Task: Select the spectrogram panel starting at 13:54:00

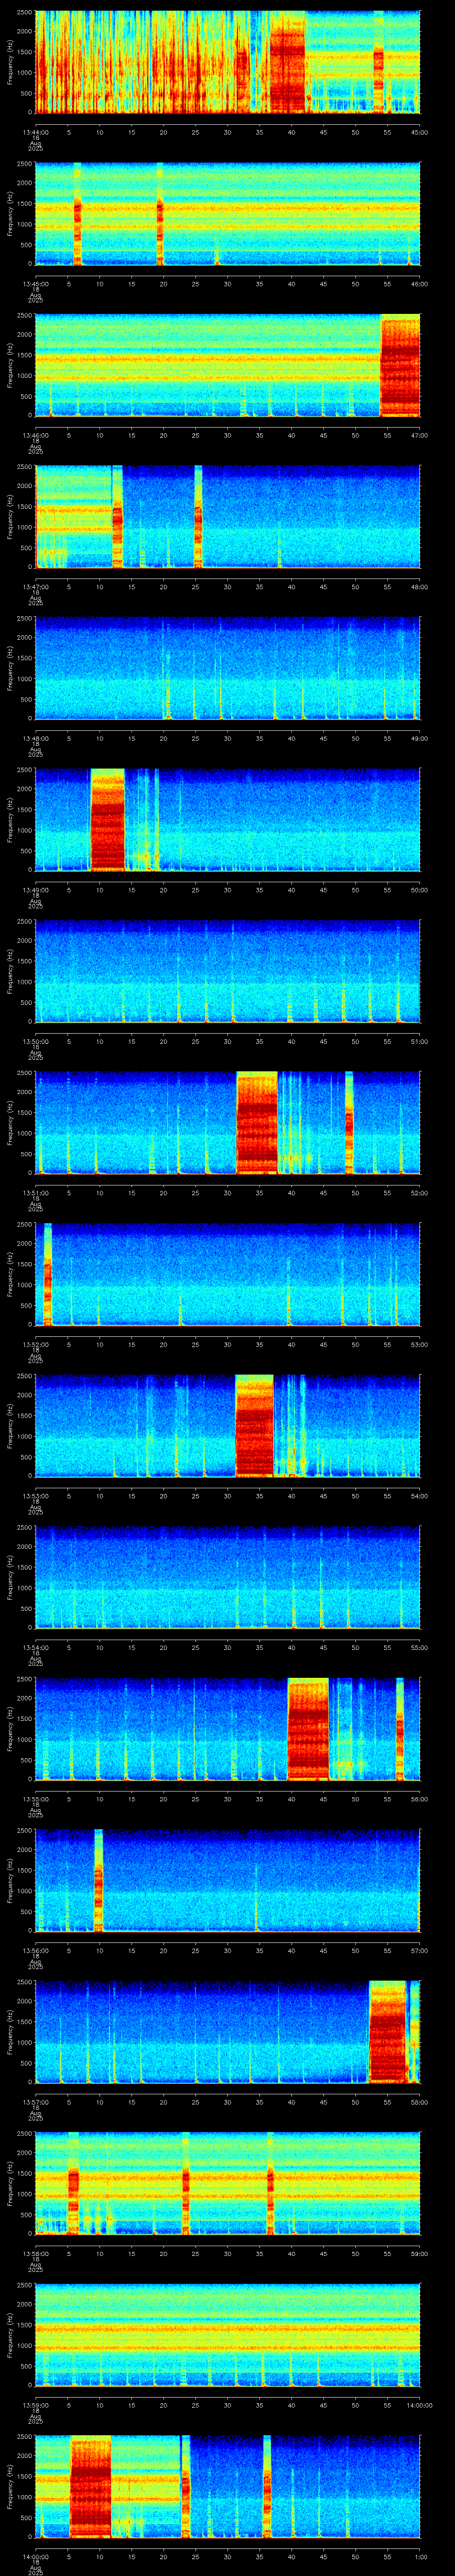Action: [228, 1577]
